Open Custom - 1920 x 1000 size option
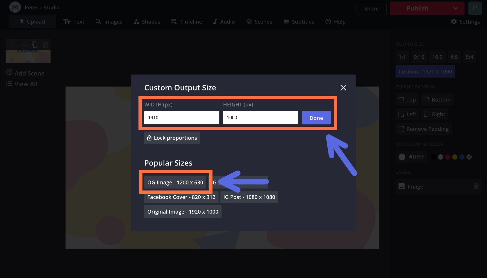 [x=425, y=71]
